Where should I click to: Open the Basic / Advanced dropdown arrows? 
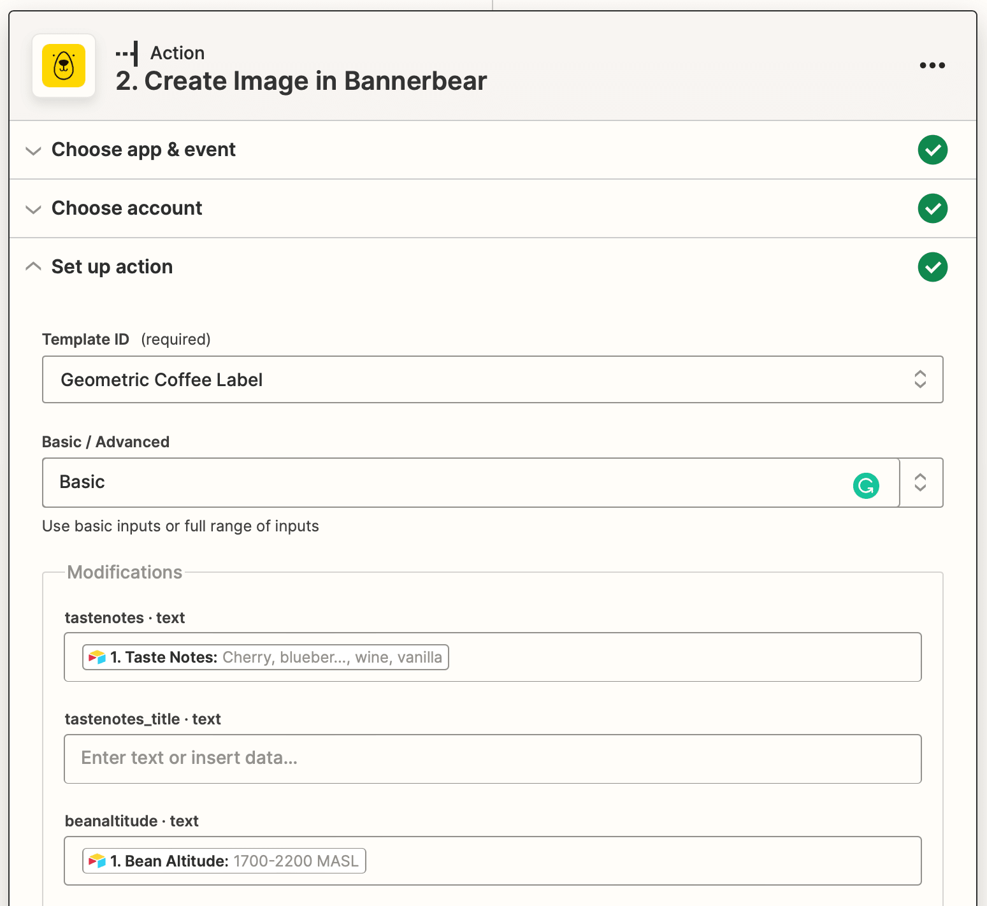(920, 482)
